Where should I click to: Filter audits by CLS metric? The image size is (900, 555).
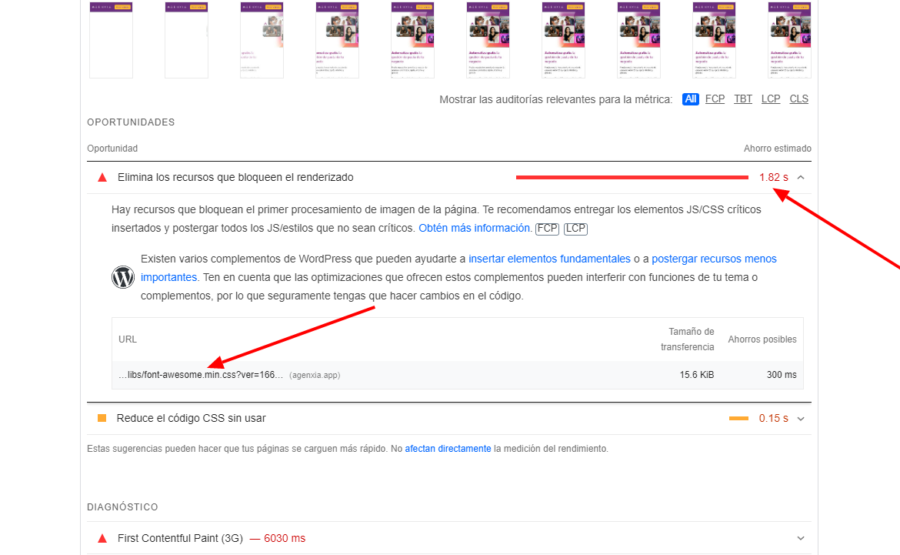click(798, 99)
